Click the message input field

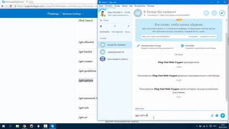click(x=172, y=115)
